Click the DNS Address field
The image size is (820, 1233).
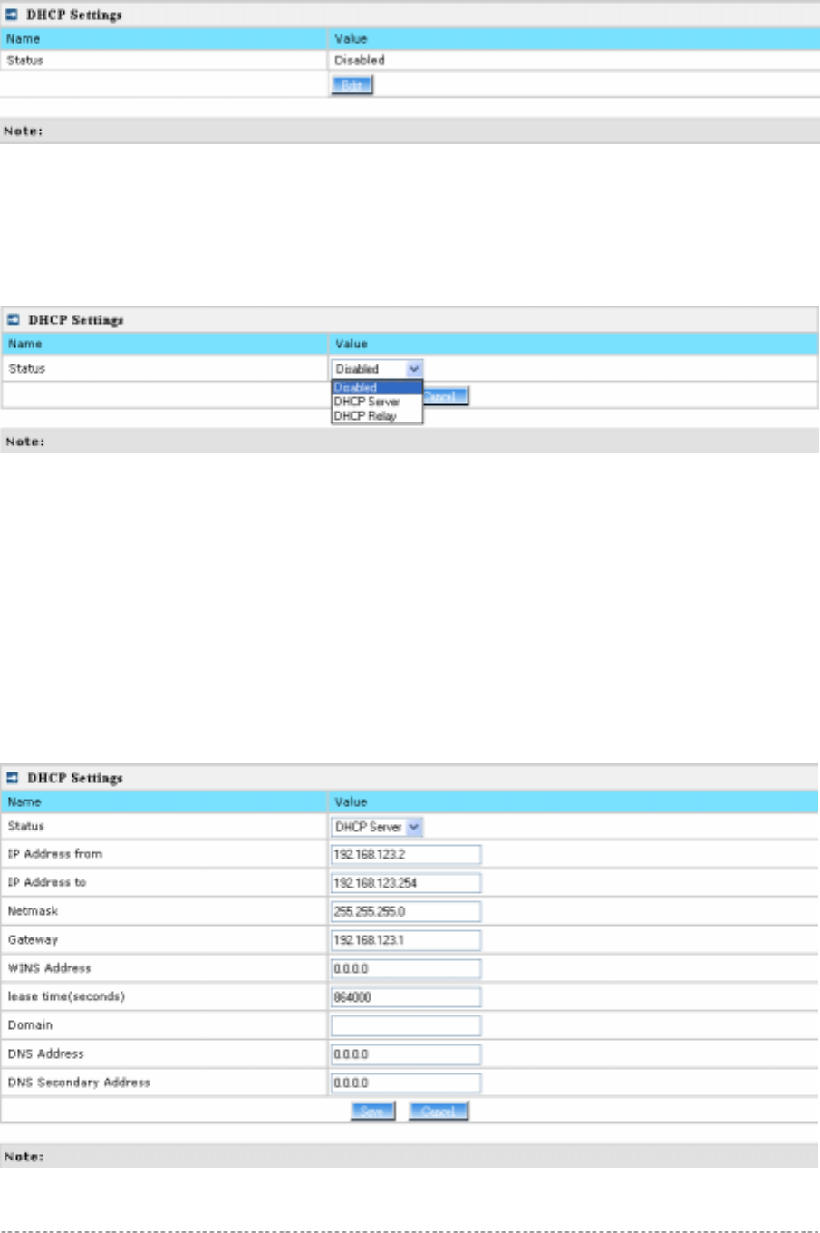[406, 1054]
